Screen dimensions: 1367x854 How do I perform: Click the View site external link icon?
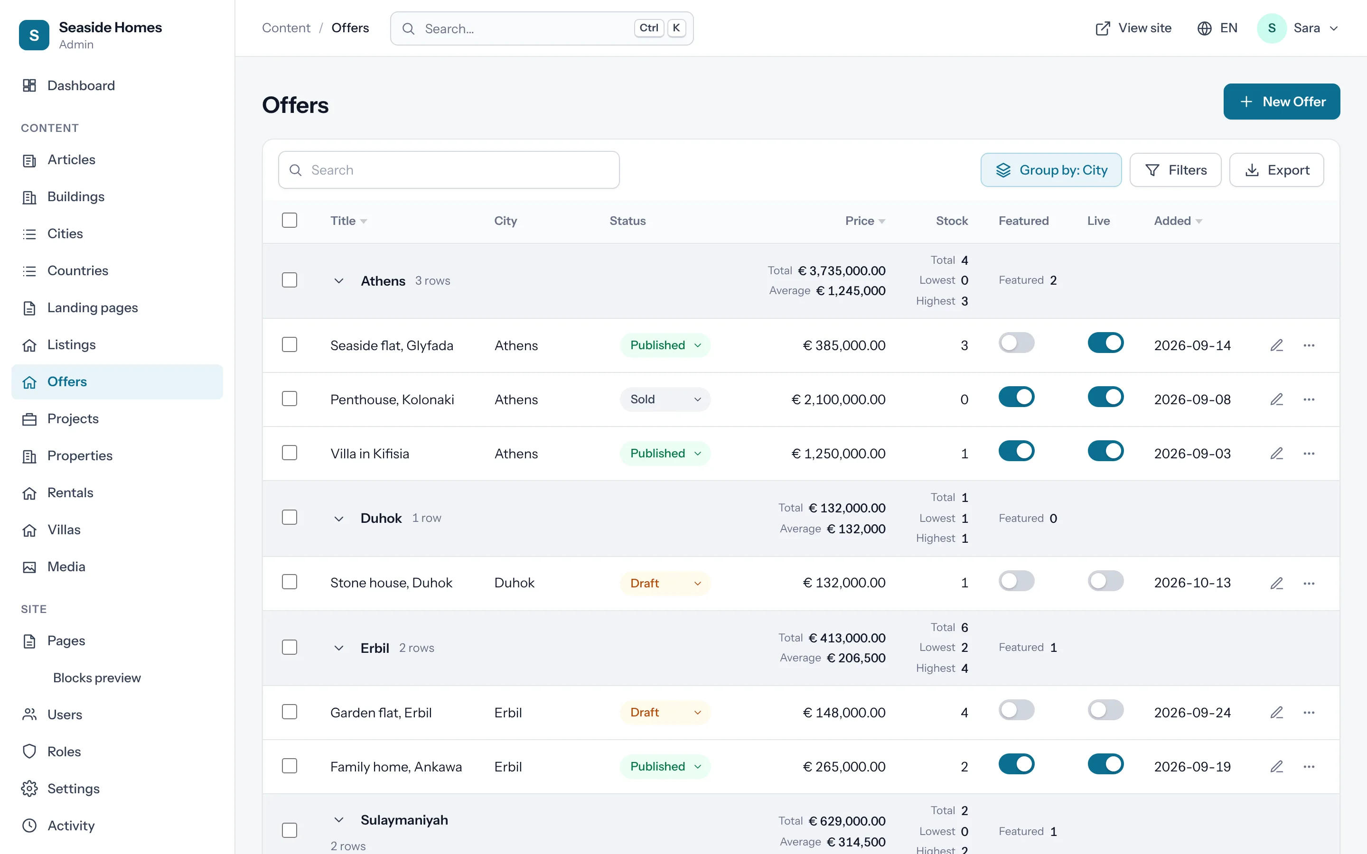pos(1103,28)
